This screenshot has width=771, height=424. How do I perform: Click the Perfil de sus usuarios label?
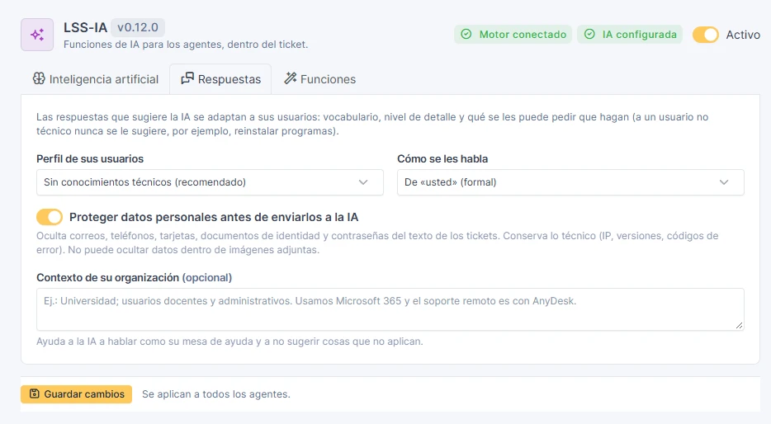point(90,158)
